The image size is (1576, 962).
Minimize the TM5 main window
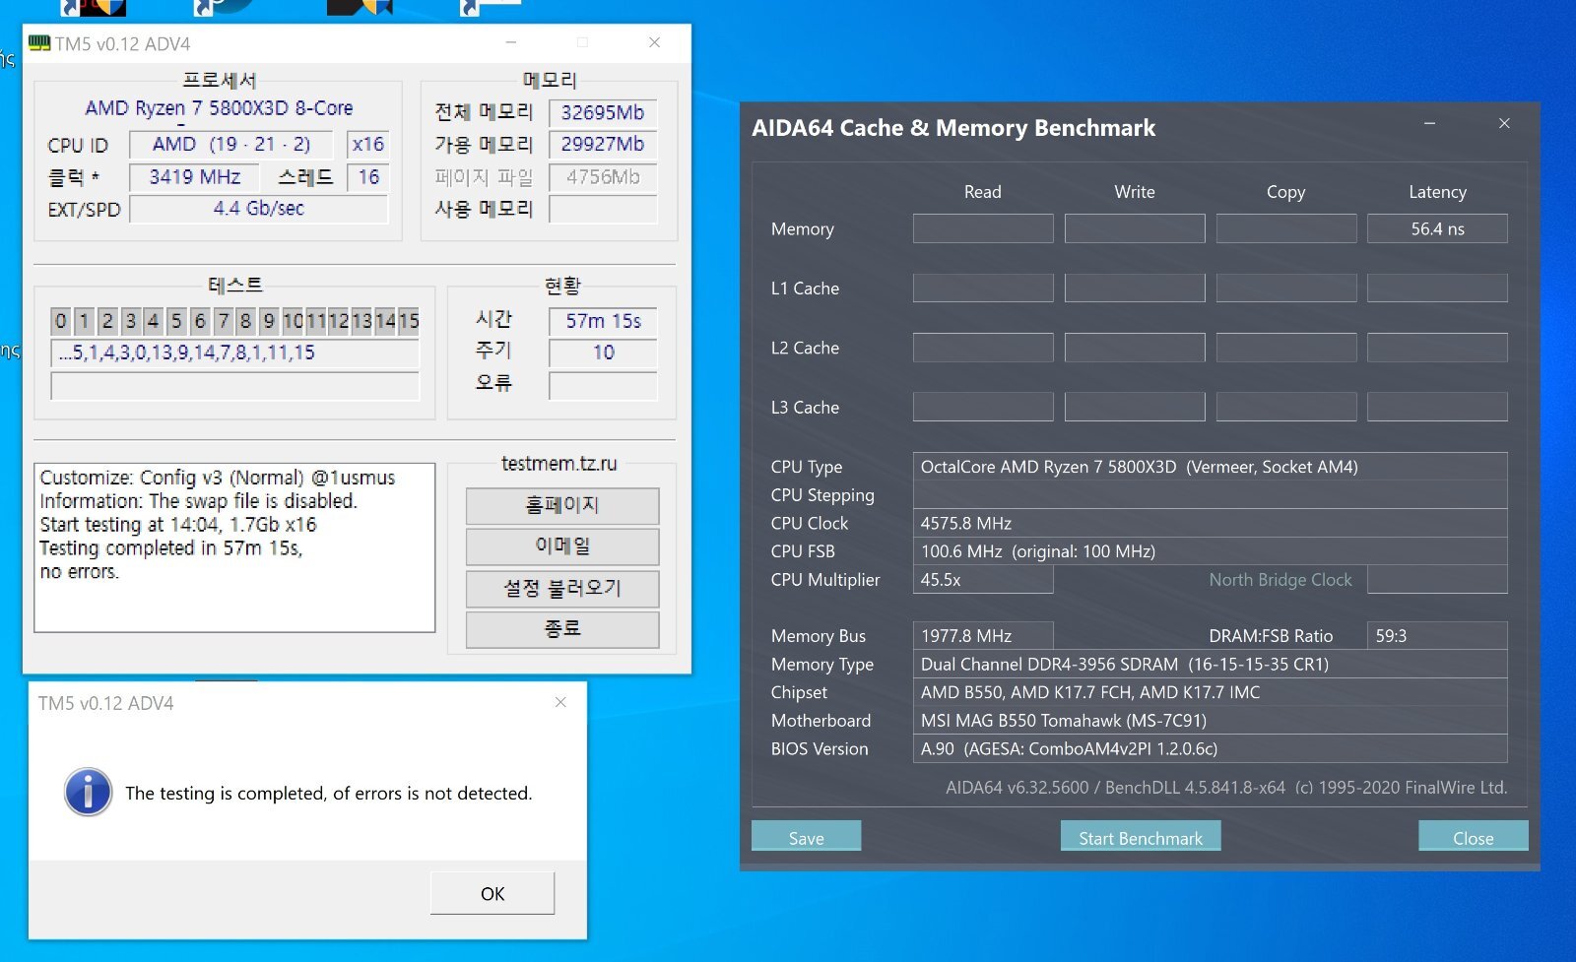[x=510, y=42]
